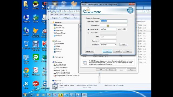The width and height of the screenshot is (173, 97).
Task: Select the Named Pipe radio button
Action: (x=88, y=33)
